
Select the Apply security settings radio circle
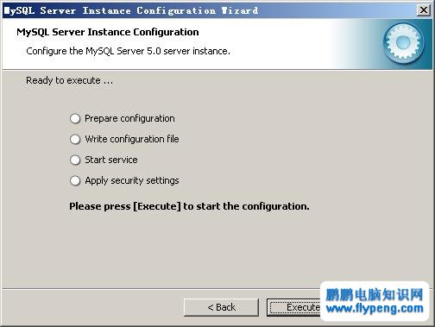75,180
